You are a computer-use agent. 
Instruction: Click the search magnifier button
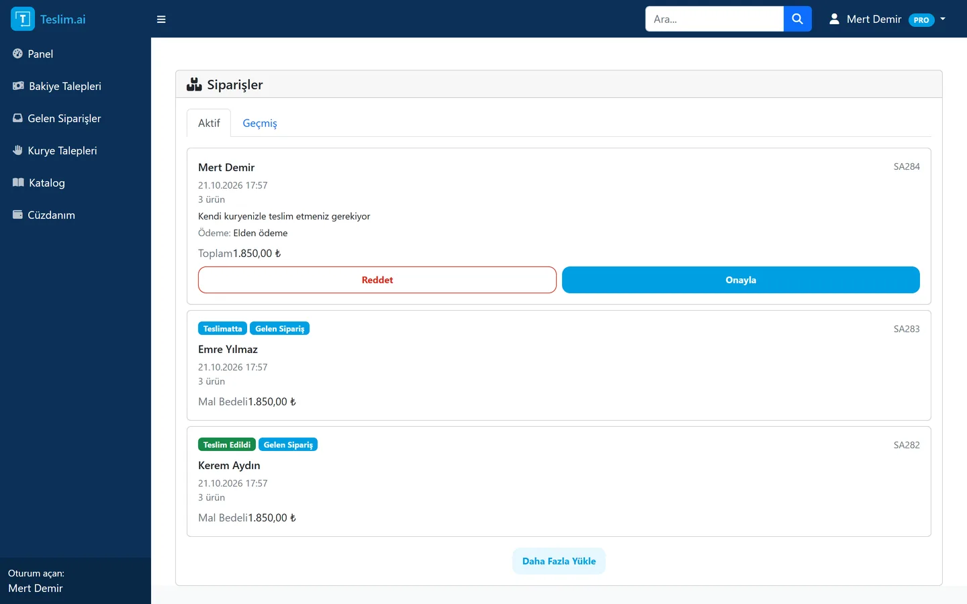point(798,19)
